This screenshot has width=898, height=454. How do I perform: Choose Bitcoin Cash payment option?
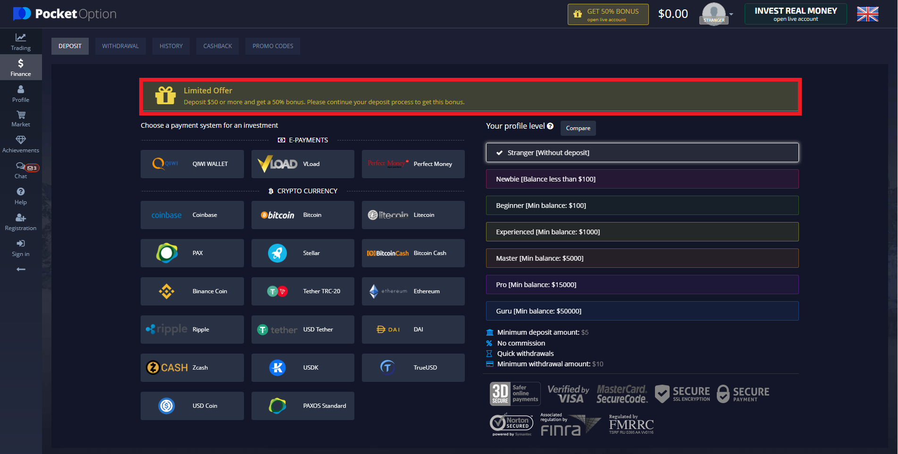[x=413, y=253]
